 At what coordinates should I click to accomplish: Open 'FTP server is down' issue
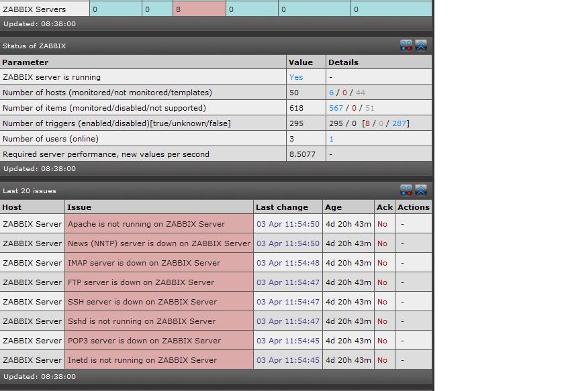[x=141, y=282]
